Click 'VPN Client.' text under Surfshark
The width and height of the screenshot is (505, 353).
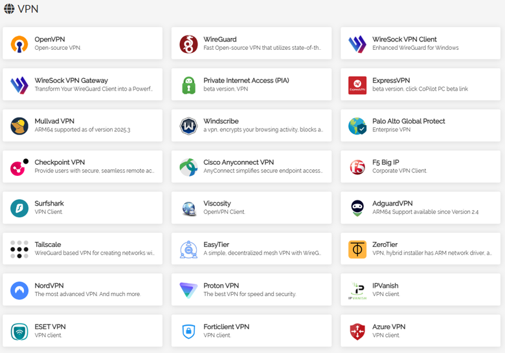pyautogui.click(x=49, y=212)
